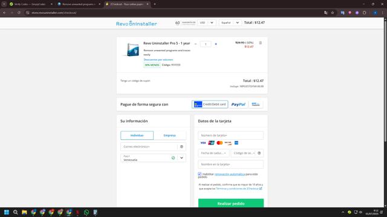
Task: Open Windows taskbar search
Action: 15,212
